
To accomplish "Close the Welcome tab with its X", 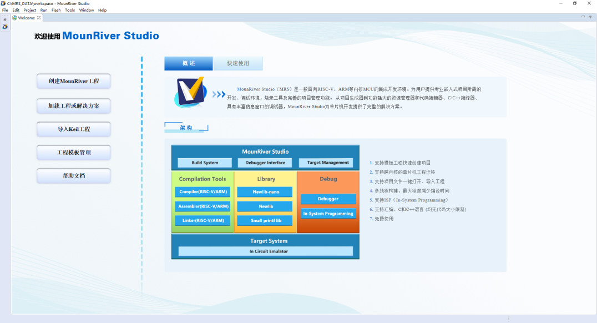I will coord(39,18).
